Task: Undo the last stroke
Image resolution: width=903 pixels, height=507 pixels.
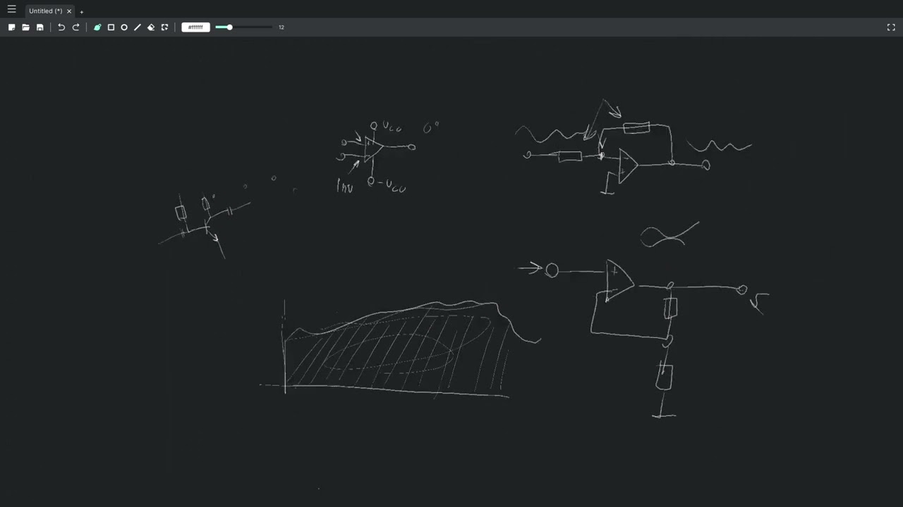Action: (x=61, y=27)
